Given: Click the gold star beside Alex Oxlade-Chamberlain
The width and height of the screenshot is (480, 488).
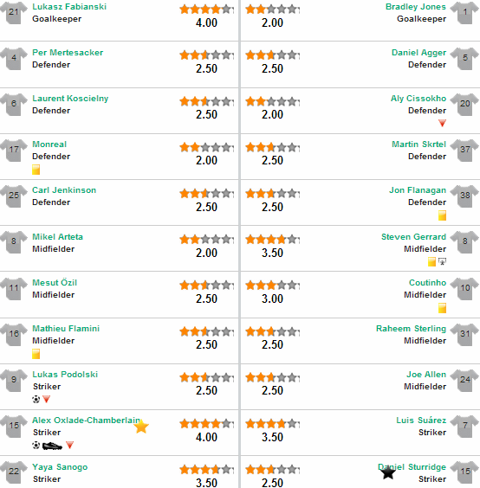Looking at the screenshot, I should point(141,427).
